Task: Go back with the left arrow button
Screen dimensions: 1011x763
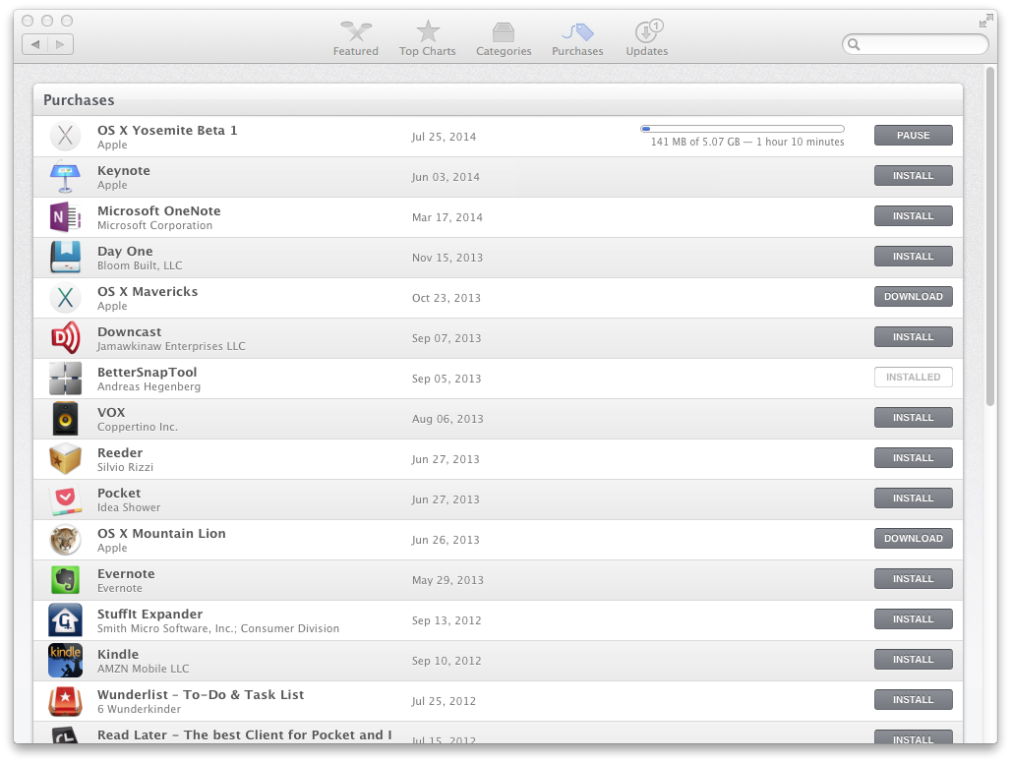Action: pos(35,44)
